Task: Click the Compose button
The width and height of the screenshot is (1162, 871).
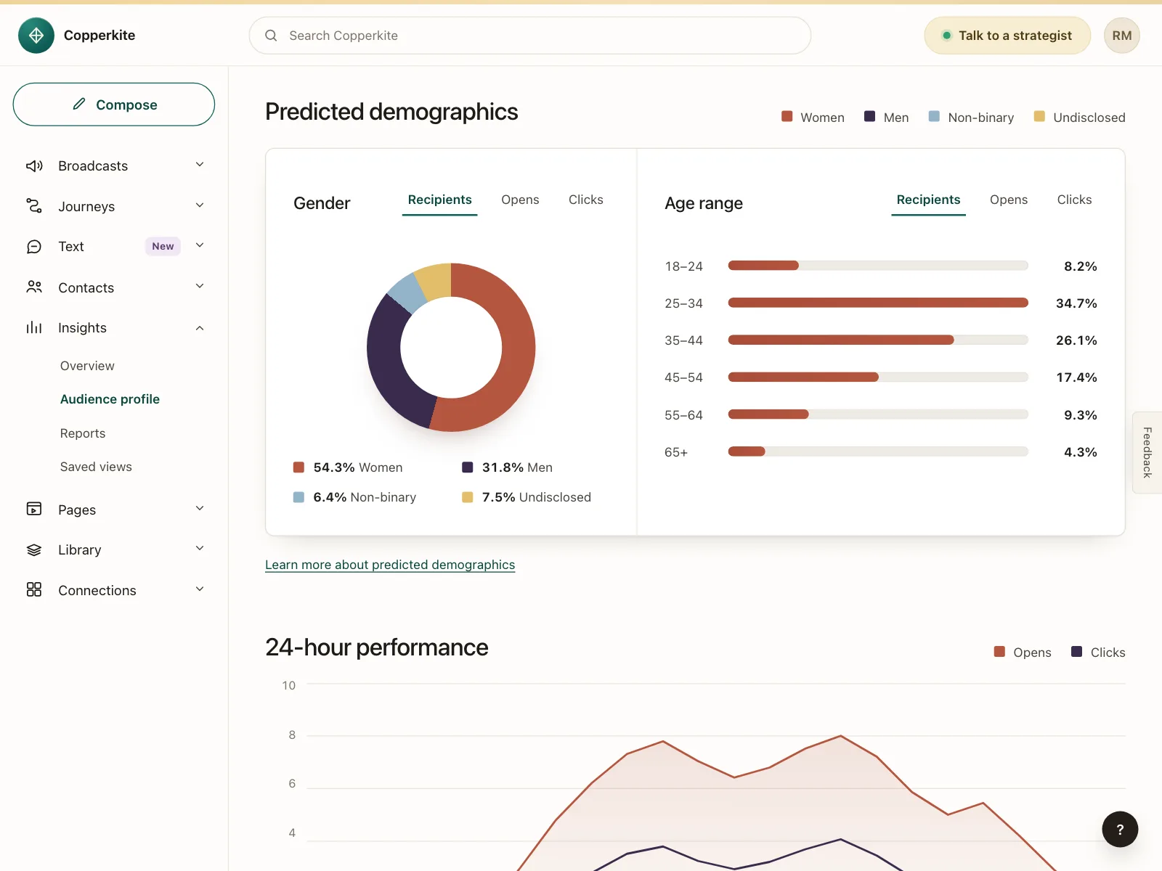Action: (114, 105)
